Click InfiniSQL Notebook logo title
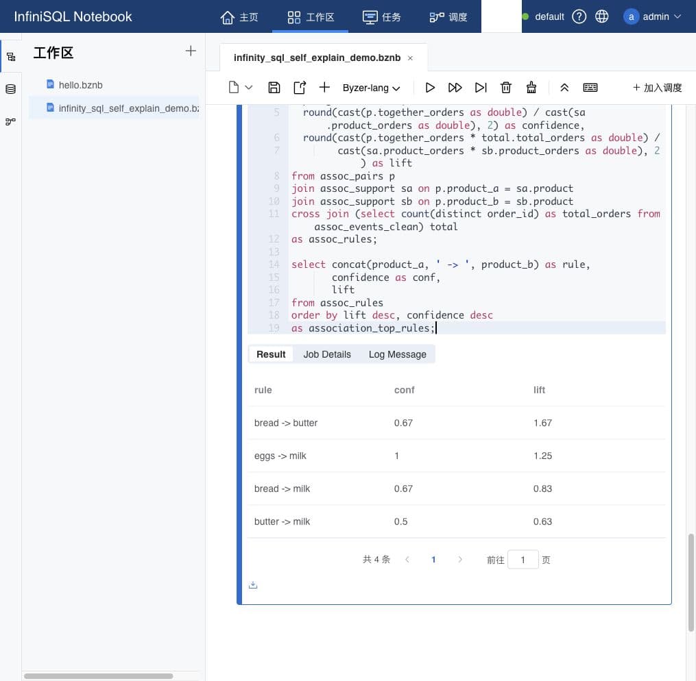This screenshot has width=696, height=681. [73, 16]
